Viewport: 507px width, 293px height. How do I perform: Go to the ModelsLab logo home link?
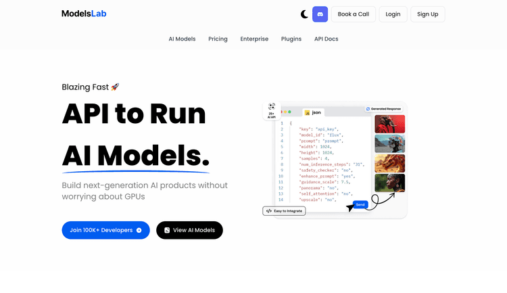click(84, 14)
